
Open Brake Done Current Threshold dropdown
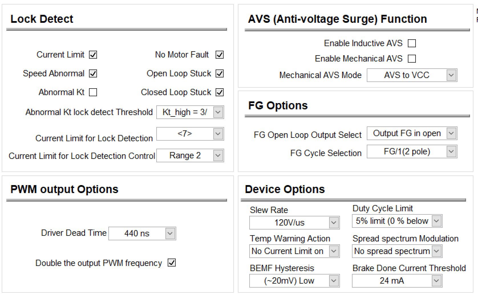click(x=397, y=281)
